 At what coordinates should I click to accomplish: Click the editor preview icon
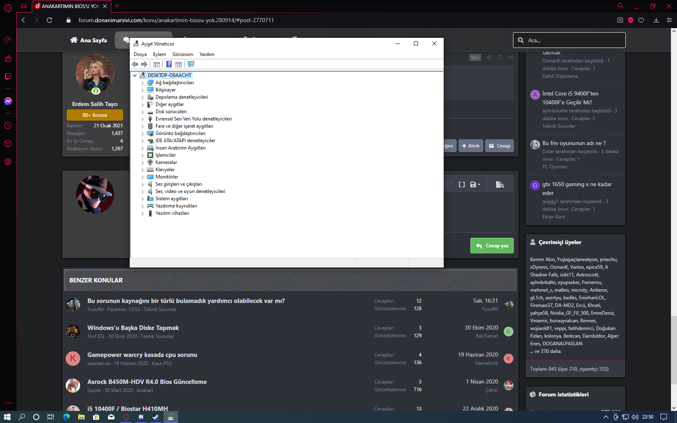[500, 185]
